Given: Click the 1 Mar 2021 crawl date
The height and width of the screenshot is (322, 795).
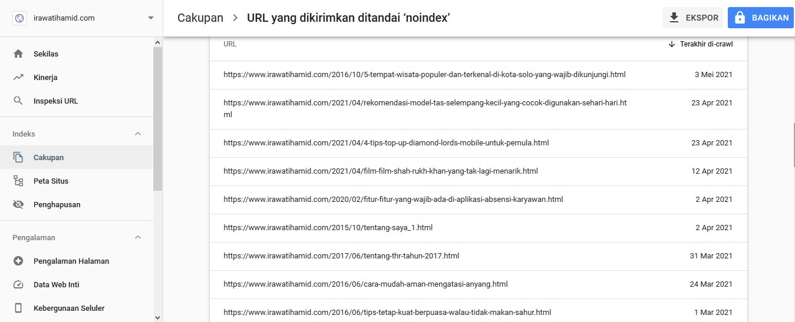Looking at the screenshot, I should tap(713, 313).
